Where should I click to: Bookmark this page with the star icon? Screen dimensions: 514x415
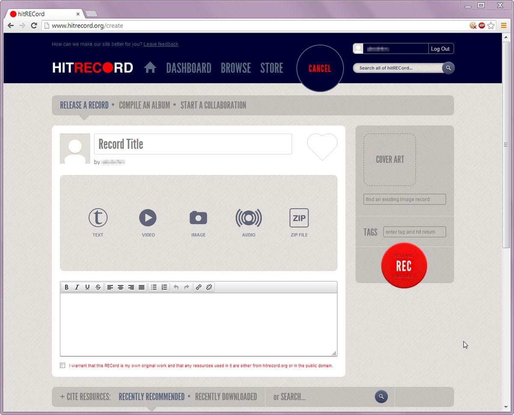(x=491, y=26)
